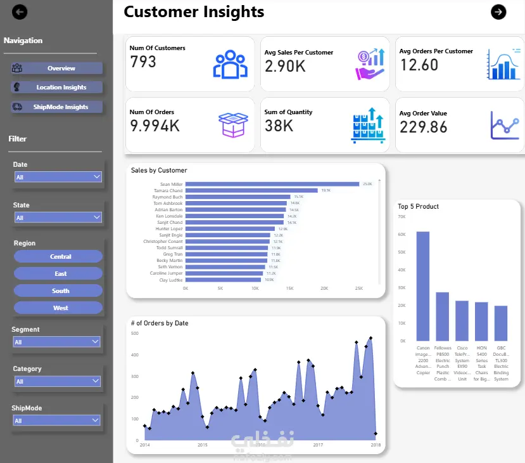Viewport: 525px width, 463px height.
Task: Select the Fellowes PB500 product bar
Action: (x=442, y=317)
